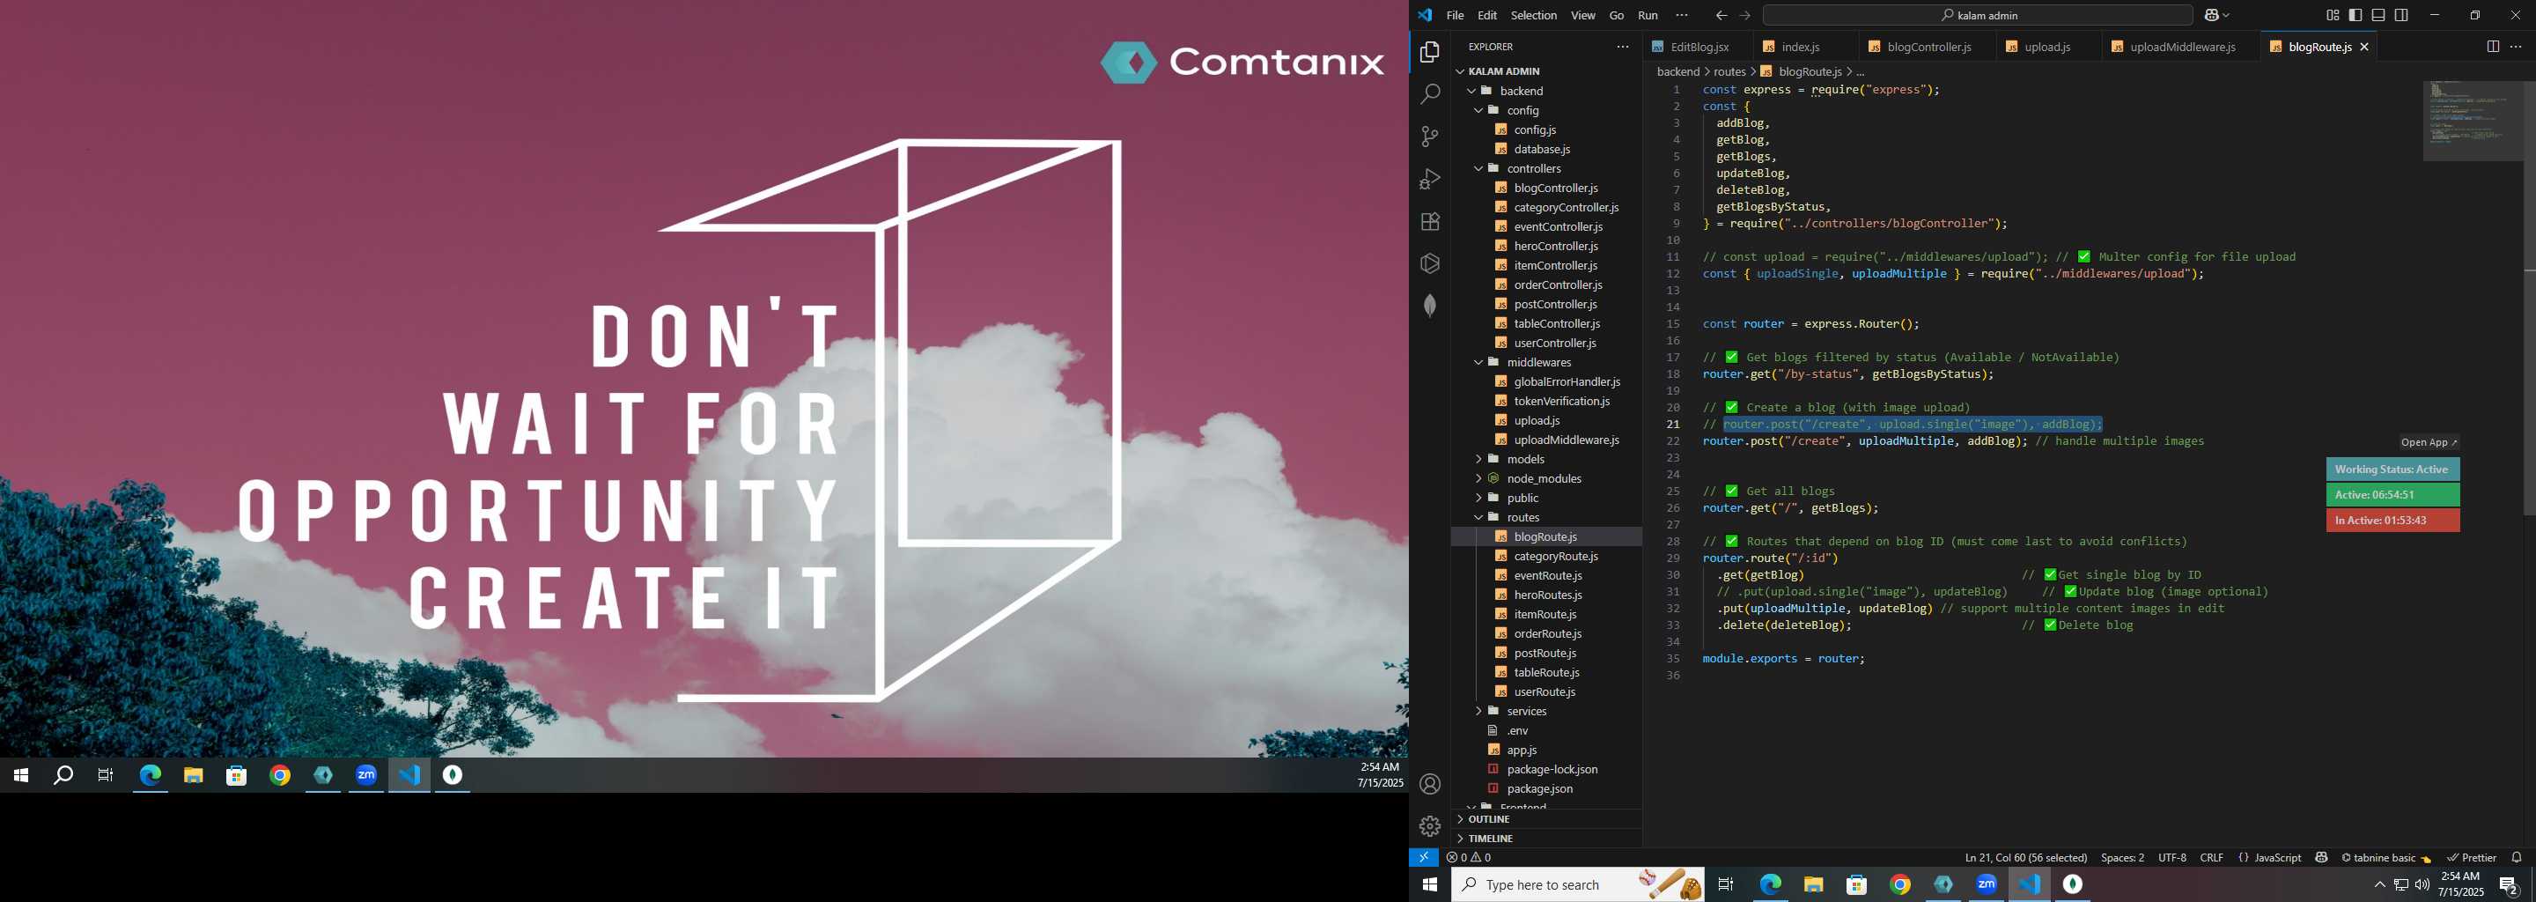The width and height of the screenshot is (2536, 902).
Task: Open the Explorer view in activity bar
Action: [1429, 51]
